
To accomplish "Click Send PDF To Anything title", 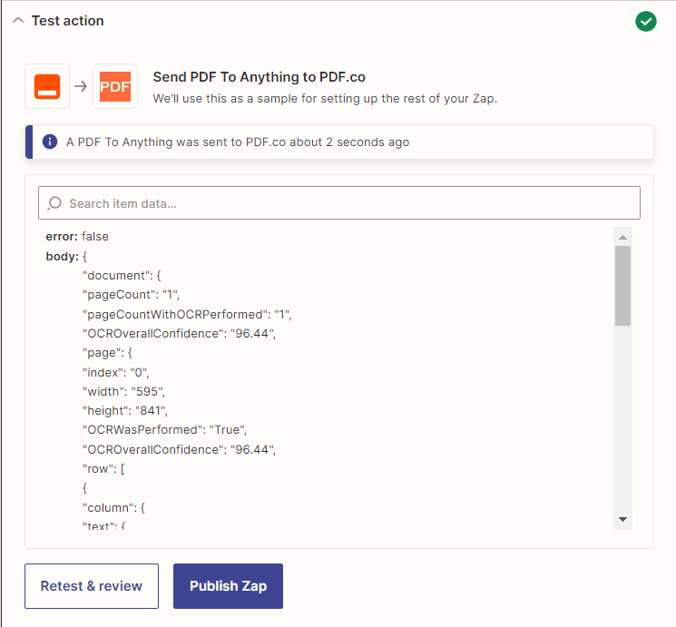I will tap(260, 77).
